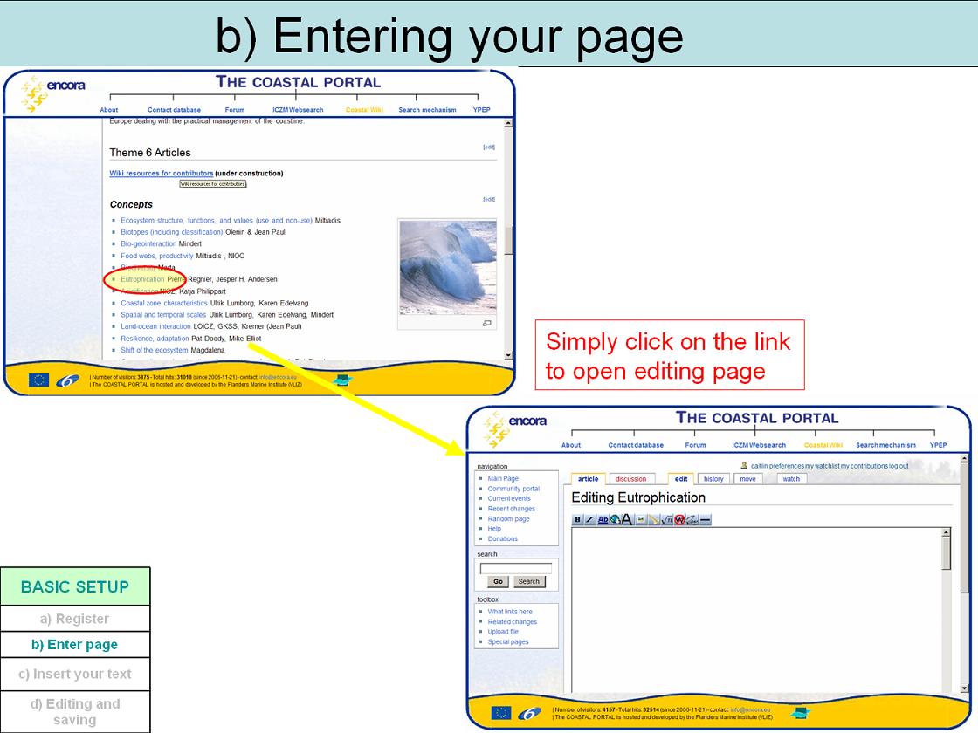Insert external link with globe icon

tap(615, 520)
